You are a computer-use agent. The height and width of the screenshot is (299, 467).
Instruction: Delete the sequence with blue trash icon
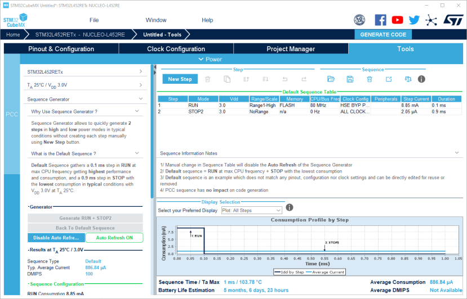click(370, 79)
